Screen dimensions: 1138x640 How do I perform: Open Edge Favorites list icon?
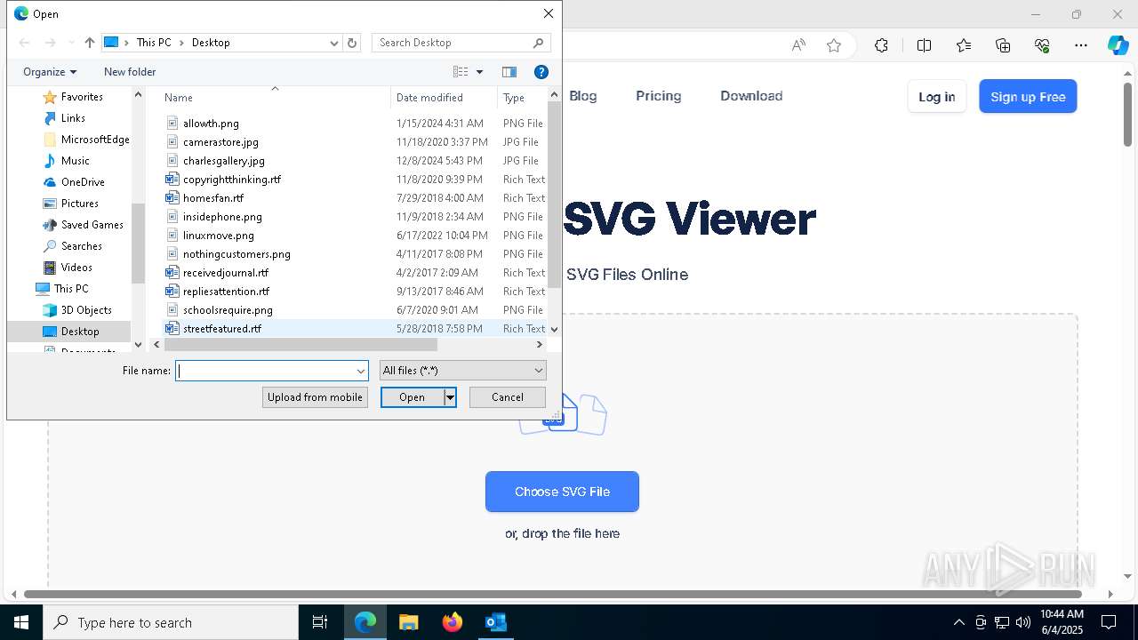(964, 45)
